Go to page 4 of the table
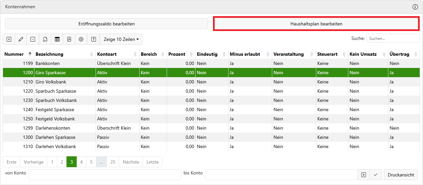This screenshot has width=423, height=185. tap(81, 162)
